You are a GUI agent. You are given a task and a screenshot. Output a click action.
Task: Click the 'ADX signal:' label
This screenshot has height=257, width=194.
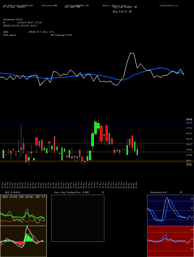(x=9, y=35)
